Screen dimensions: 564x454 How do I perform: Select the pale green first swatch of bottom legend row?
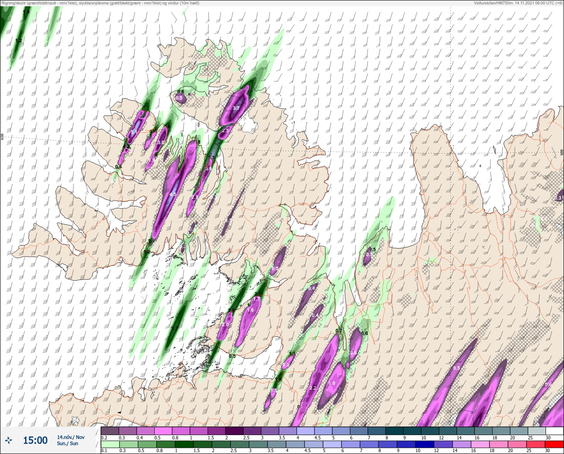coord(110,444)
